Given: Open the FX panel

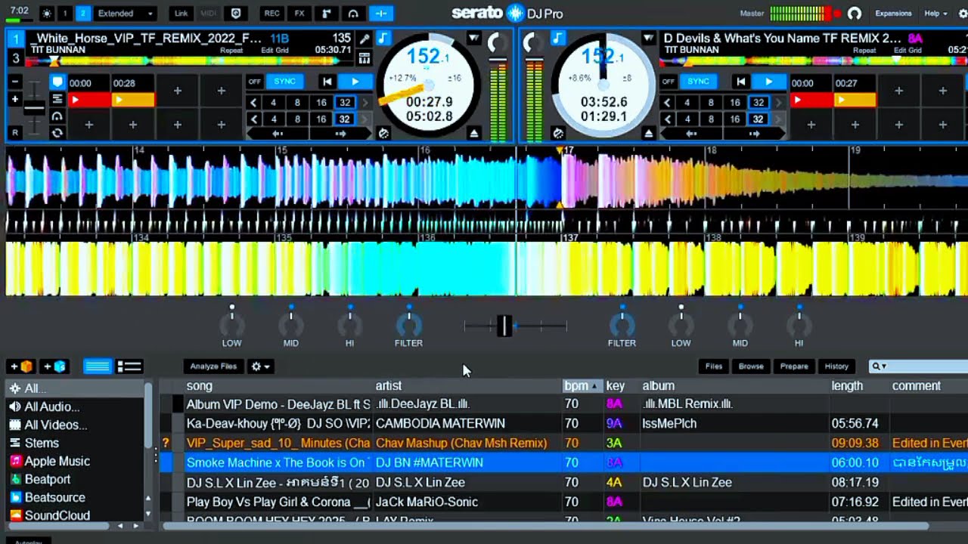Looking at the screenshot, I should tap(299, 14).
